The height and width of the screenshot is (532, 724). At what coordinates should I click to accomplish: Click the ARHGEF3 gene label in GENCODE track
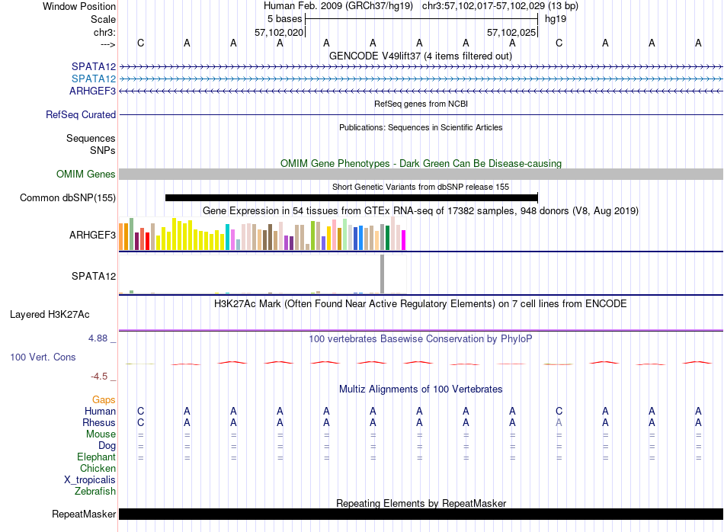(x=92, y=91)
